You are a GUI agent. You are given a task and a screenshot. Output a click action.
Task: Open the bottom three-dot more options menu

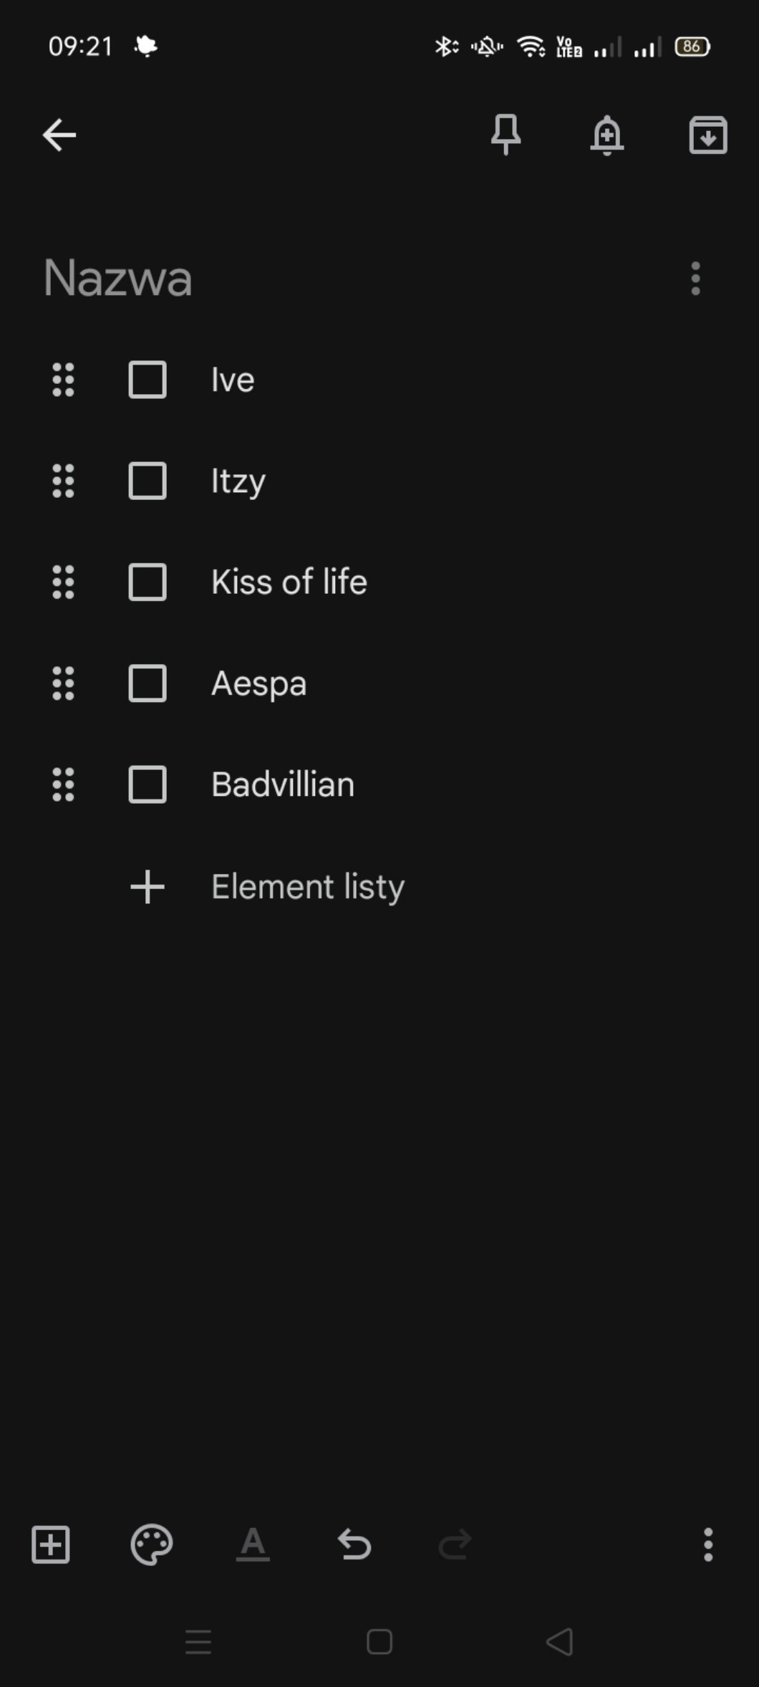point(707,1544)
